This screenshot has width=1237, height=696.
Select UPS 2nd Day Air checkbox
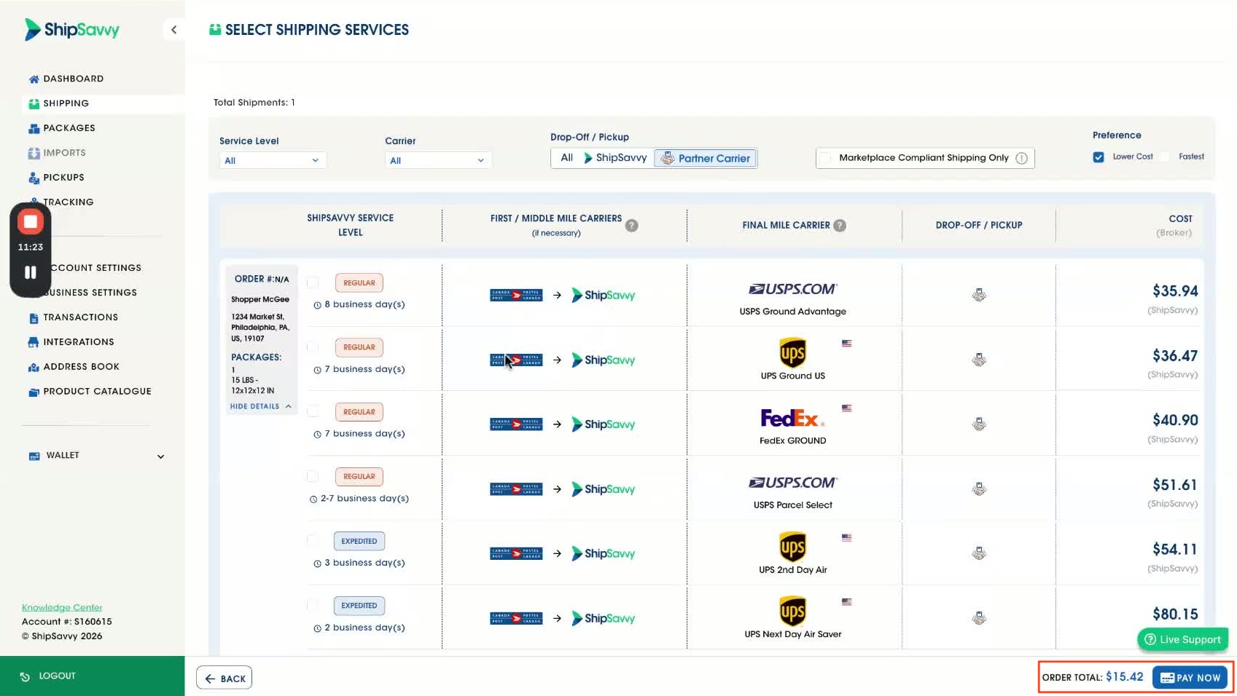click(313, 540)
